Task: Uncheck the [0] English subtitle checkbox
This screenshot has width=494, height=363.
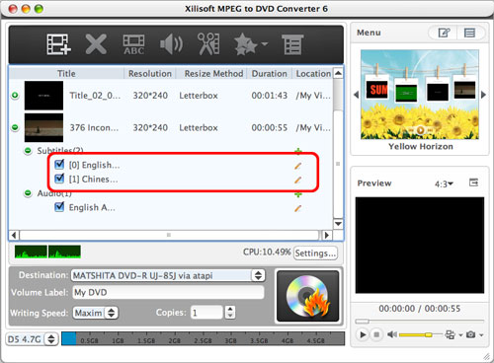Action: click(x=59, y=164)
